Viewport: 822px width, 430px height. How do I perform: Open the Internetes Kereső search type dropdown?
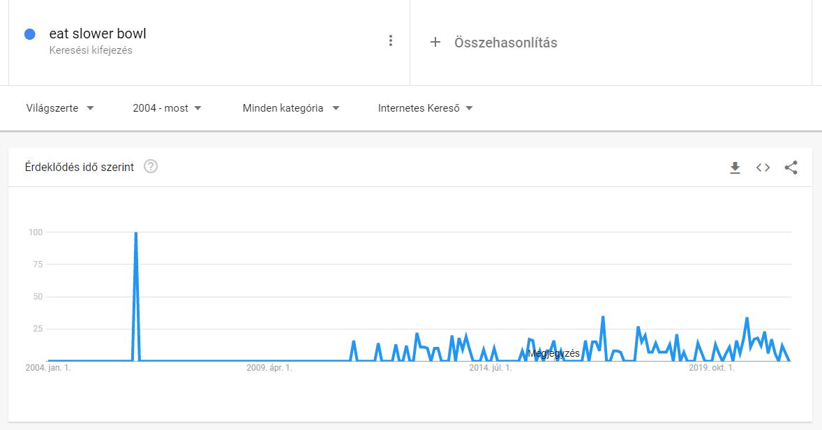425,108
